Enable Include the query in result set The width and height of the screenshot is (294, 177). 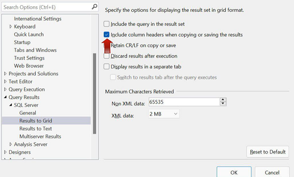pyautogui.click(x=106, y=24)
